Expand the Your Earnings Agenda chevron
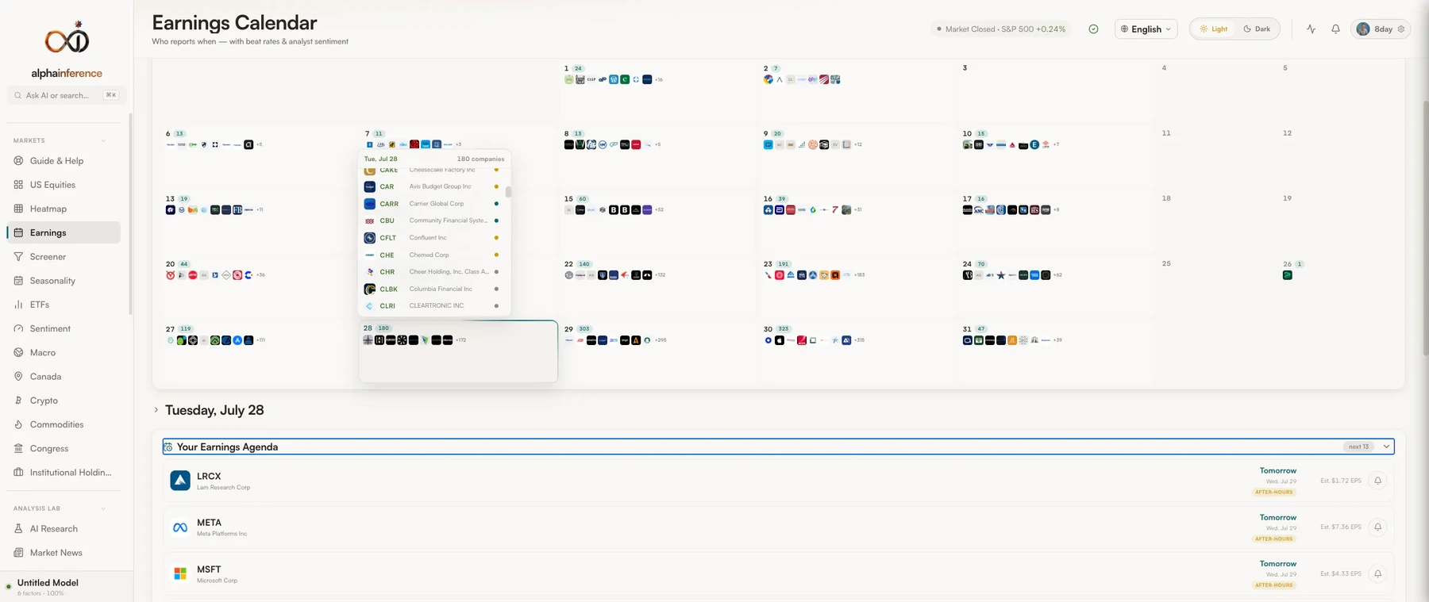 click(1386, 447)
